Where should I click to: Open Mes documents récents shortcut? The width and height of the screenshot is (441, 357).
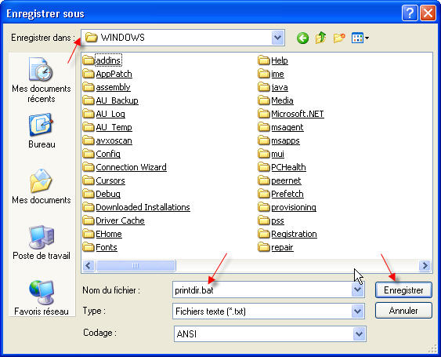42,80
